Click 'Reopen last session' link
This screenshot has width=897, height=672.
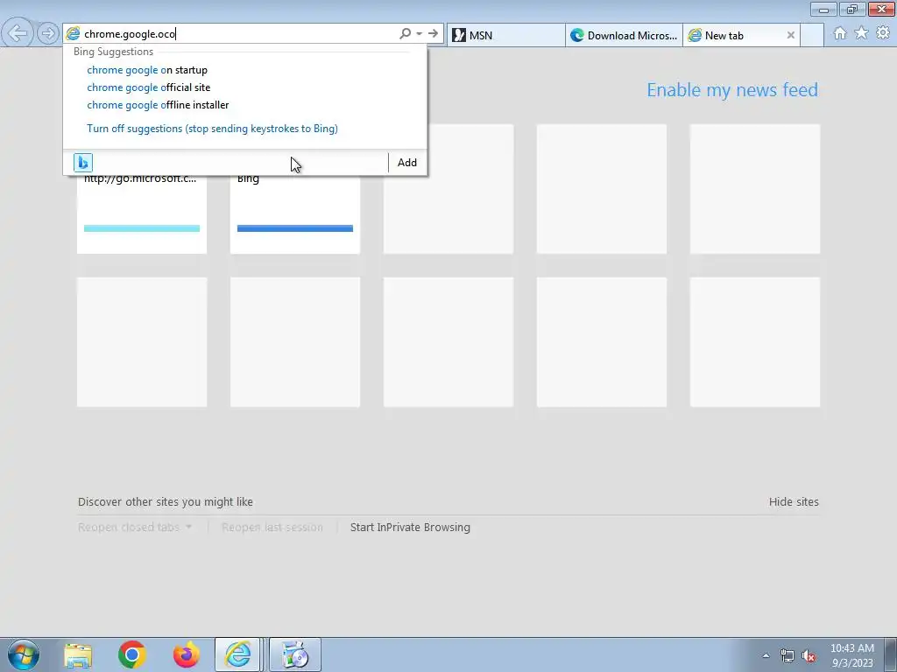[272, 527]
